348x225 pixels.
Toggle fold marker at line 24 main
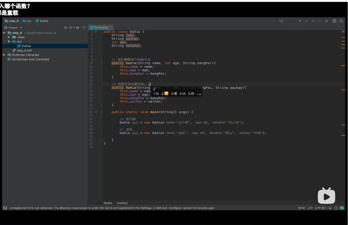pos(102,112)
